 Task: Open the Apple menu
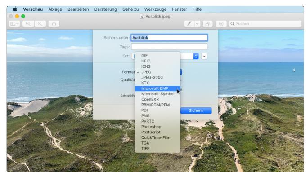pos(15,9)
